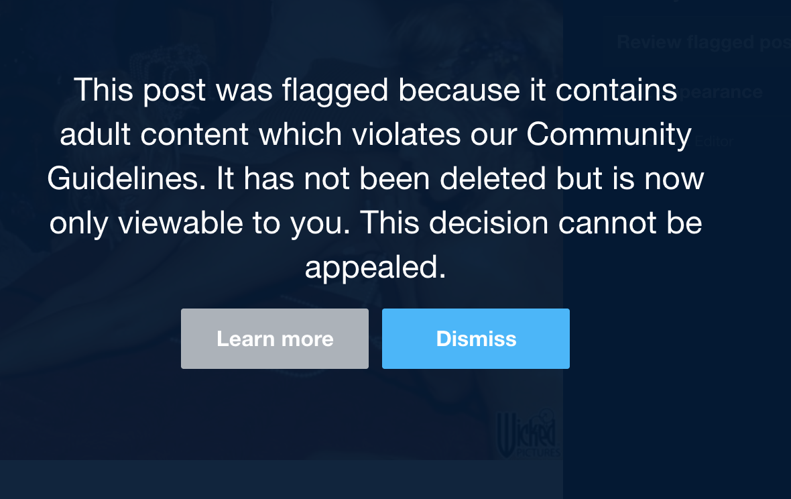This screenshot has width=791, height=499.
Task: Click the This decision cannot be line
Action: 531,223
